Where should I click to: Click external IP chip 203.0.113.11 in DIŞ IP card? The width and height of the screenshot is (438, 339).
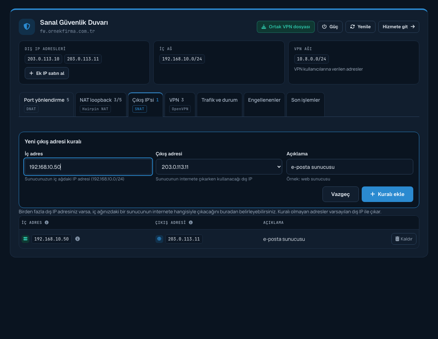[x=83, y=59]
